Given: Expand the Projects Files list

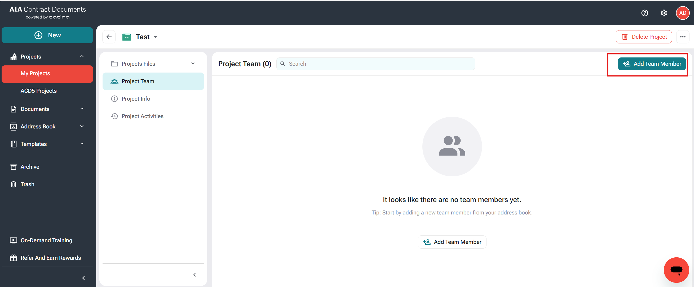Looking at the screenshot, I should pyautogui.click(x=193, y=64).
